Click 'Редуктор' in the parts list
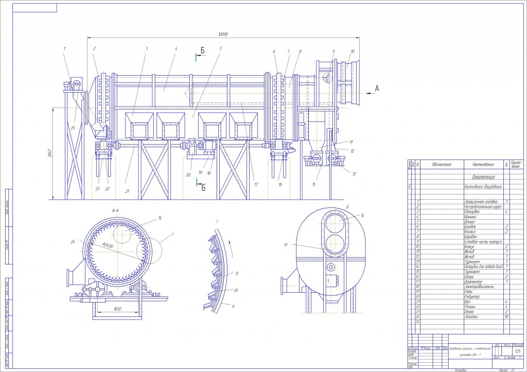The width and height of the screenshot is (527, 372). [472, 297]
